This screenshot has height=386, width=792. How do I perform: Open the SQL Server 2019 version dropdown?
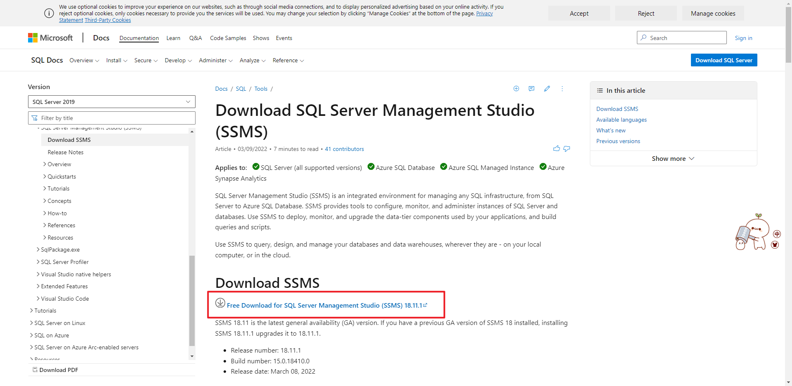click(112, 102)
